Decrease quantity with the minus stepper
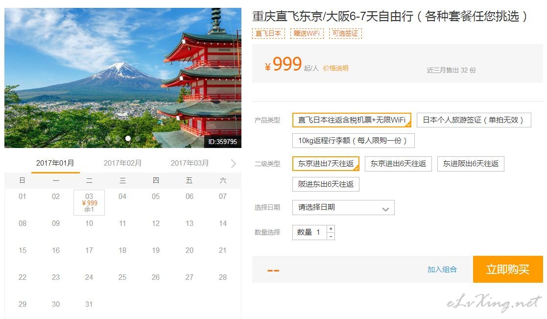547x319 pixels. coord(331,236)
